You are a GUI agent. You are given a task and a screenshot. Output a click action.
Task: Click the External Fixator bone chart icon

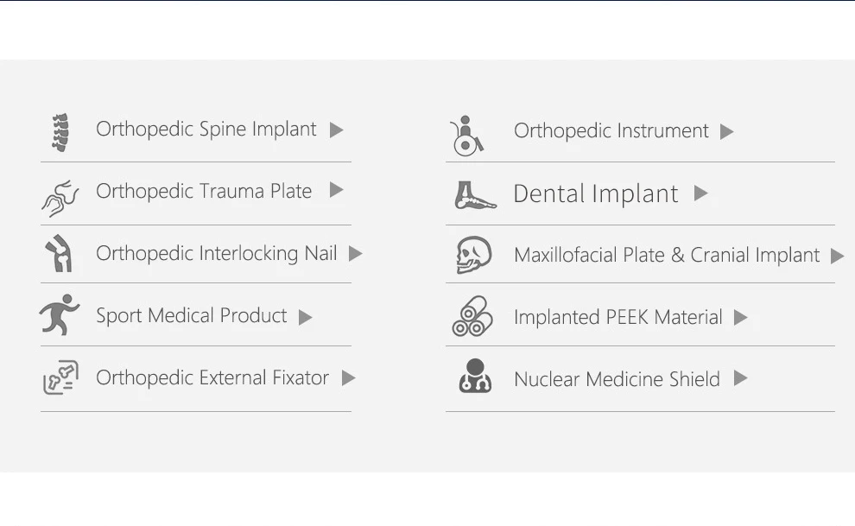pyautogui.click(x=60, y=377)
